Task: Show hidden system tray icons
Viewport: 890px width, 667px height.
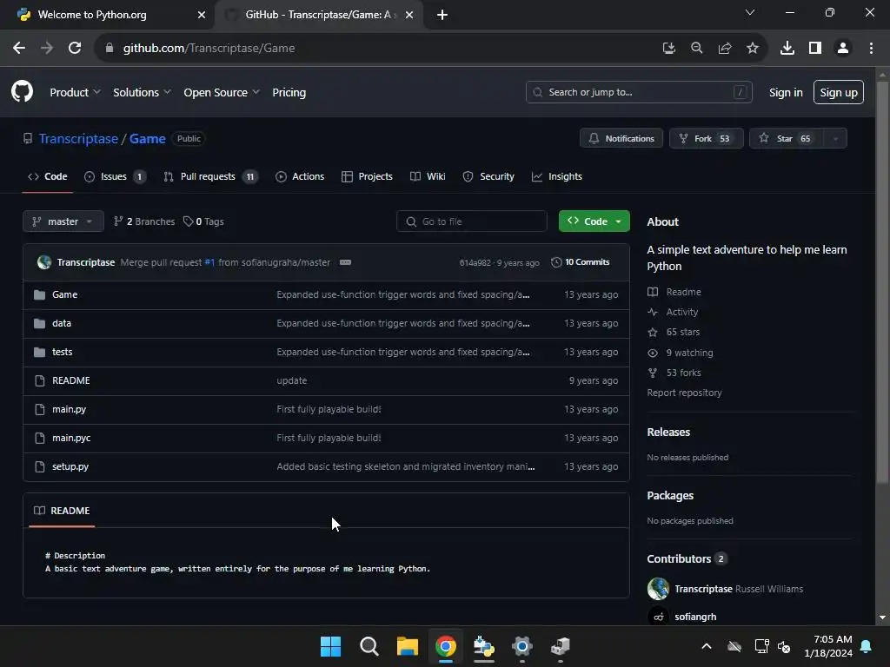Action: 706,646
